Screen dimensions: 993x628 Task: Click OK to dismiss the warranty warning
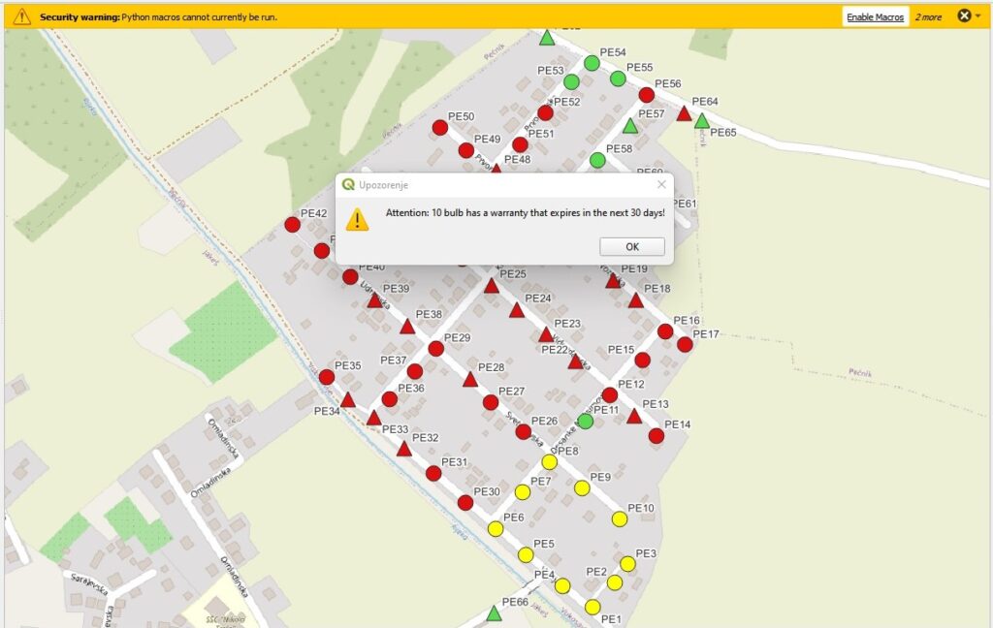[631, 246]
